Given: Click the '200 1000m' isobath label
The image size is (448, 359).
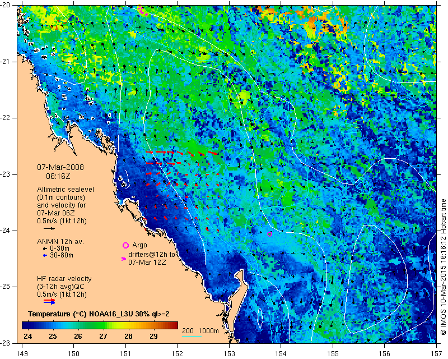Looking at the screenshot, I should tap(200, 331).
